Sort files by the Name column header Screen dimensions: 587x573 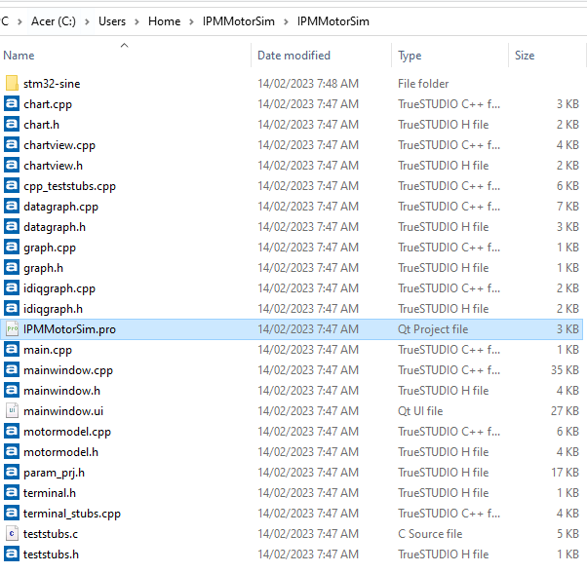click(x=20, y=56)
